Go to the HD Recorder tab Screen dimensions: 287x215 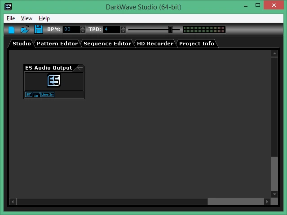click(x=155, y=44)
